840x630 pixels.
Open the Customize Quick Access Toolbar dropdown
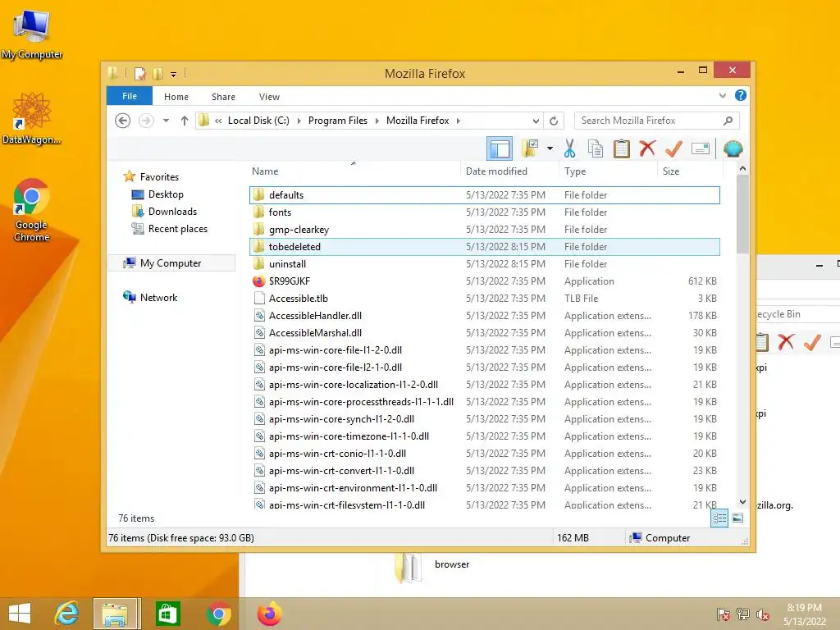pos(174,75)
